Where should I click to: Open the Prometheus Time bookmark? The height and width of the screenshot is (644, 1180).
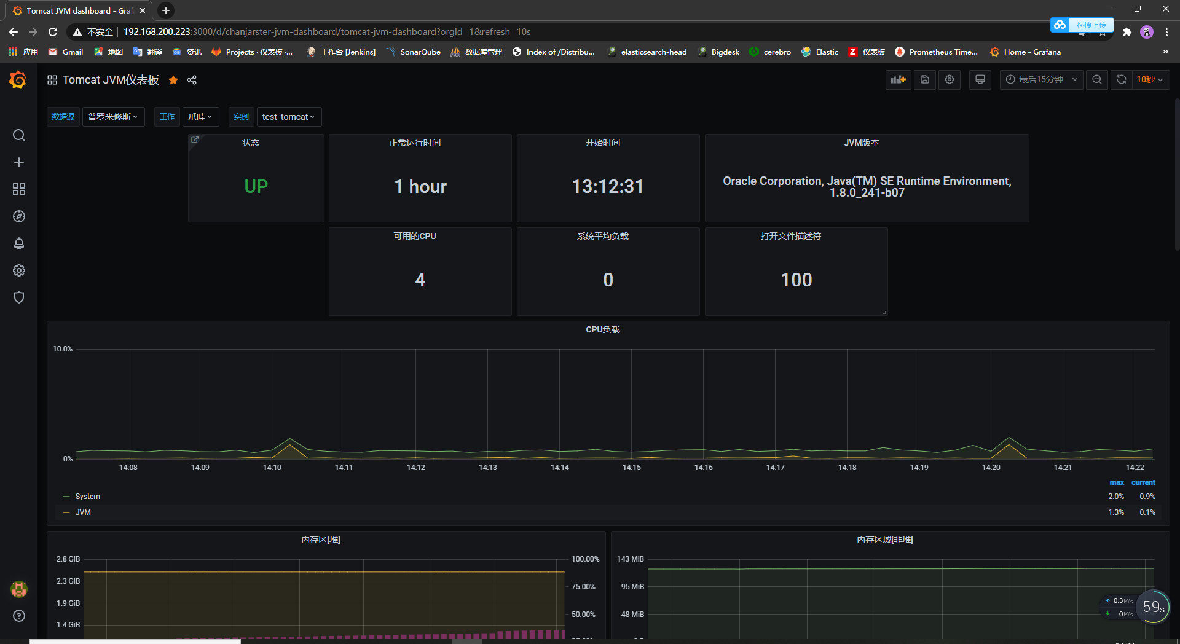tap(937, 52)
